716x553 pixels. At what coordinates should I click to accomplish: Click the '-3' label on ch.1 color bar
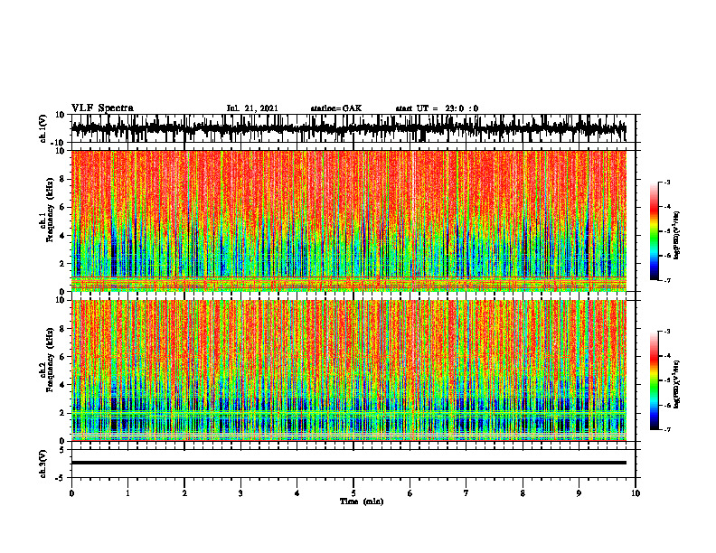667,183
